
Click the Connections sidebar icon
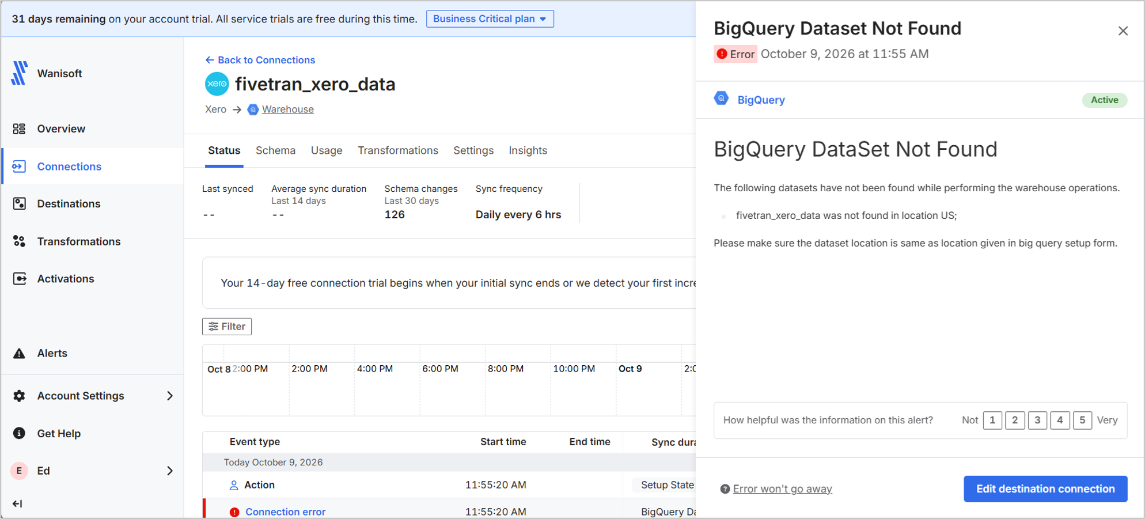tap(19, 166)
